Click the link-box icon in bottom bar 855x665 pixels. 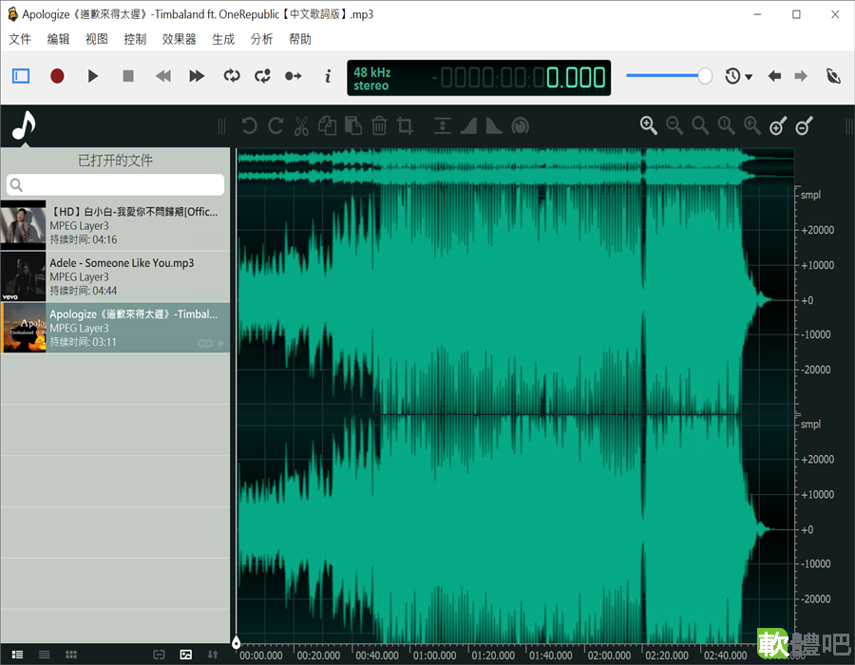click(x=159, y=655)
